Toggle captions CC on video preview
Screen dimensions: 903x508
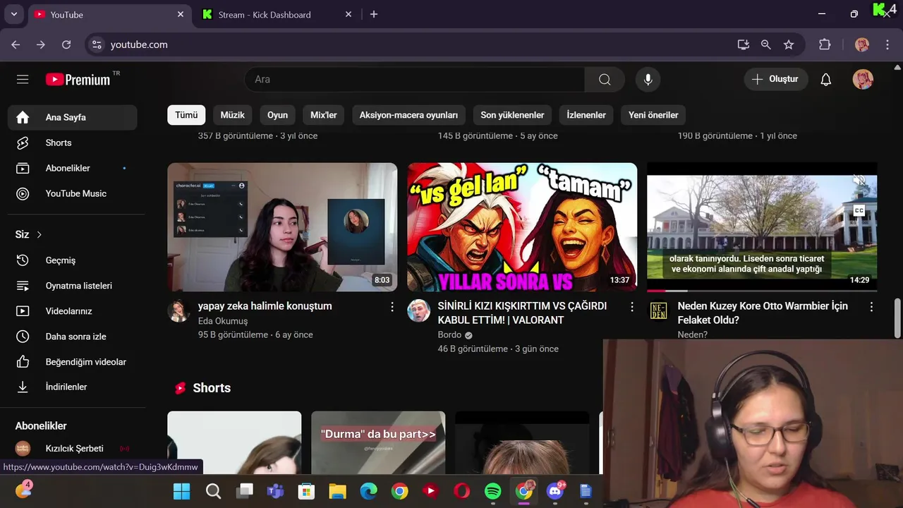click(859, 210)
